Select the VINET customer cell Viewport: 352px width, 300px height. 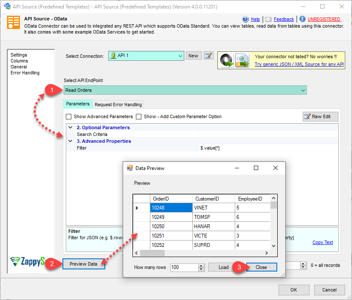pos(214,208)
